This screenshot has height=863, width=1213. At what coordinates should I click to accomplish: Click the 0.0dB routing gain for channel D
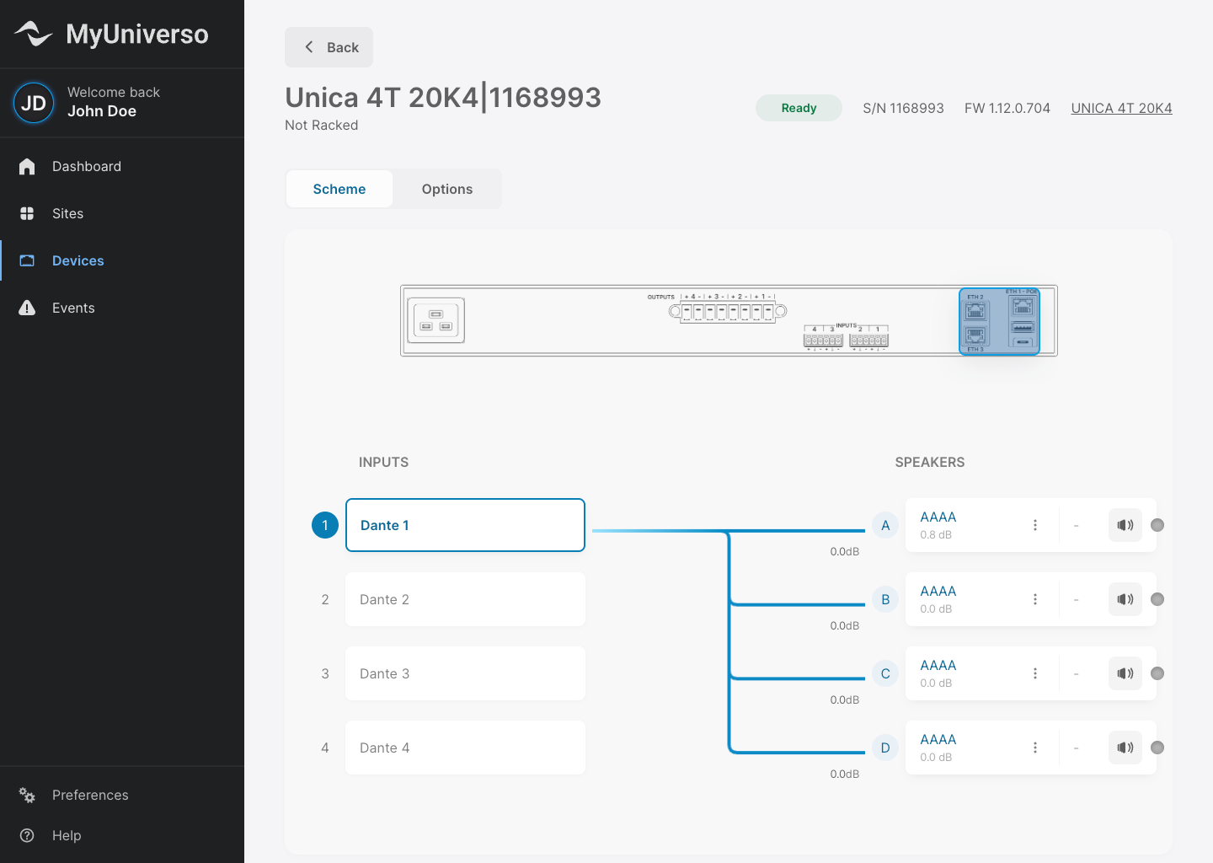(845, 775)
